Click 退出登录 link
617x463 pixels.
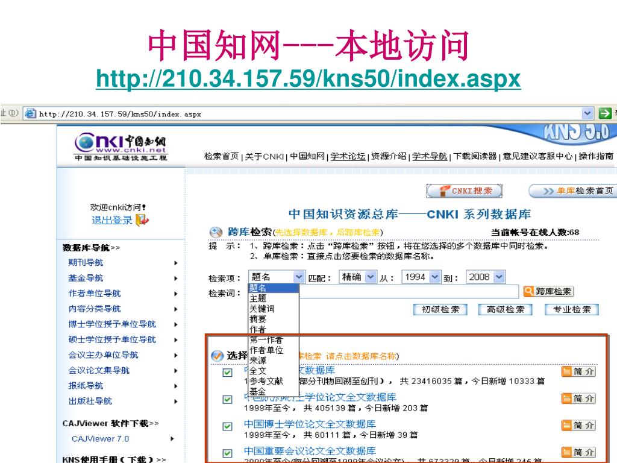point(111,220)
